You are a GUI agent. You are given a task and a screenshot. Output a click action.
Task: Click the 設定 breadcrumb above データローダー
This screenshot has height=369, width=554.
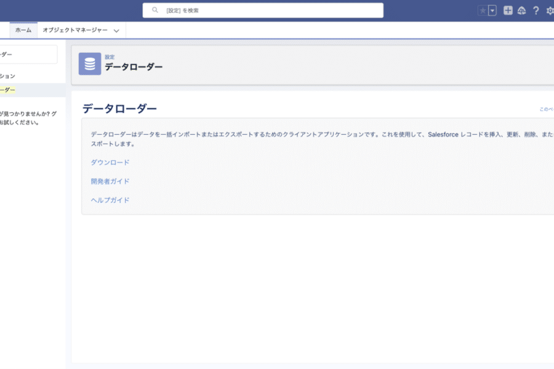[x=110, y=57]
